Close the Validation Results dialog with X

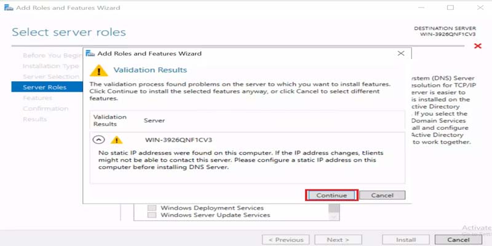coord(401,54)
